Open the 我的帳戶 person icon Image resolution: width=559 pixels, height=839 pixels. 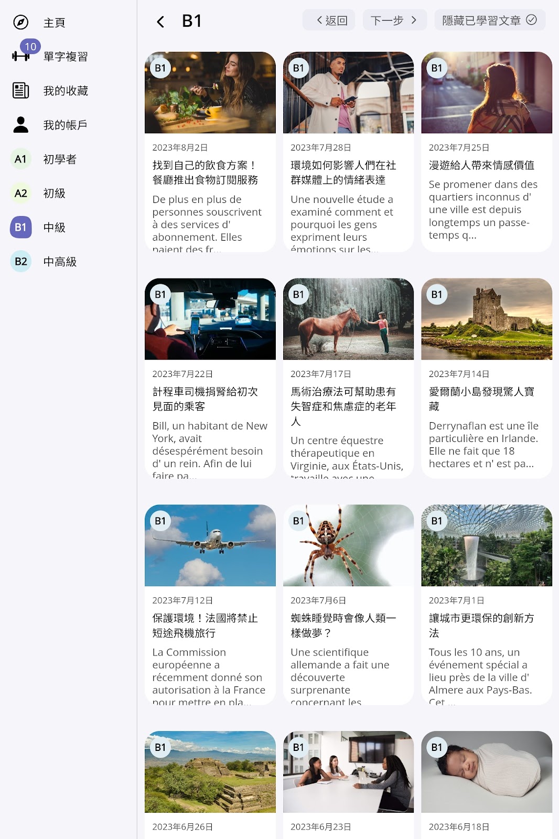20,124
